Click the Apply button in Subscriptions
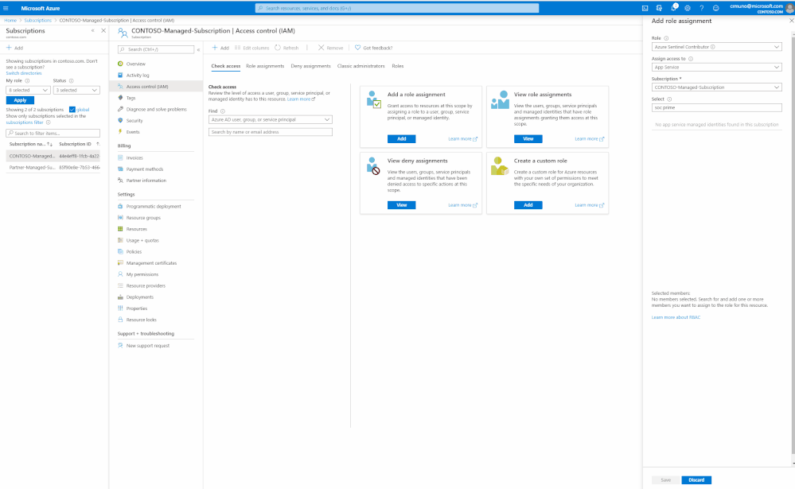 click(x=20, y=100)
